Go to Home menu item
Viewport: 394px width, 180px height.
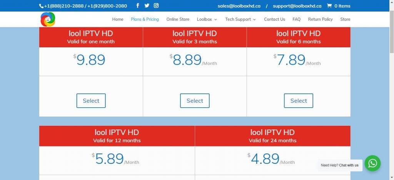pos(118,19)
